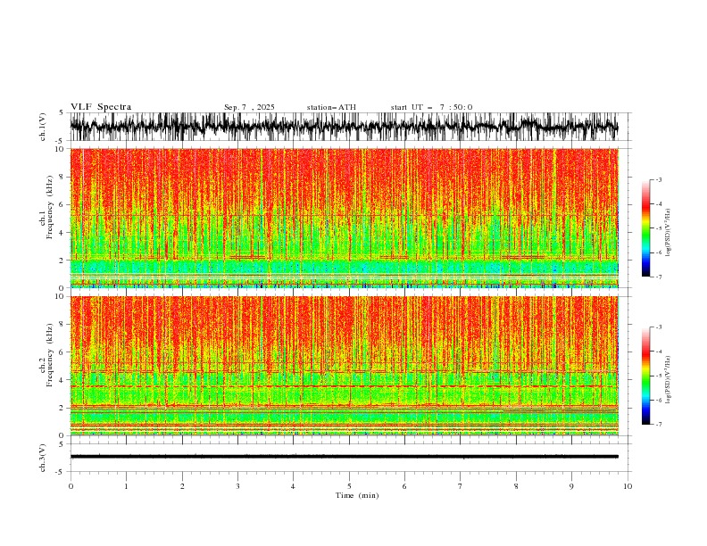Click the time axis tick label '5'
The width and height of the screenshot is (707, 546).
349,486
